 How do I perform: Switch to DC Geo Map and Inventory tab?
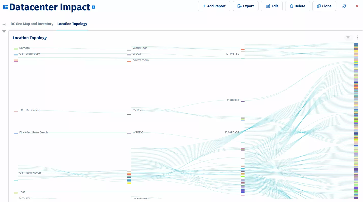click(x=32, y=24)
